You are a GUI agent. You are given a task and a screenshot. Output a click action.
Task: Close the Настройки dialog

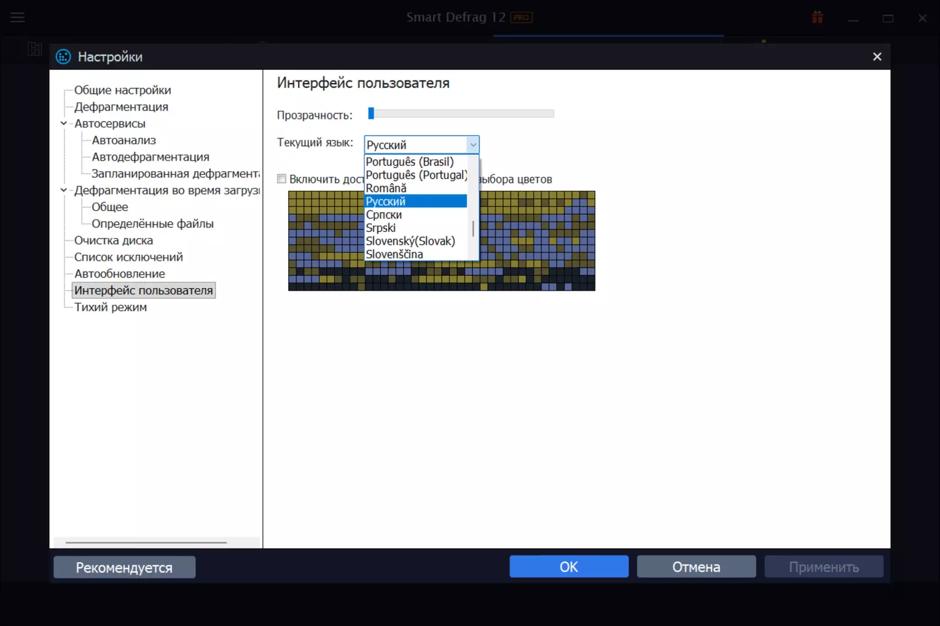[877, 56]
